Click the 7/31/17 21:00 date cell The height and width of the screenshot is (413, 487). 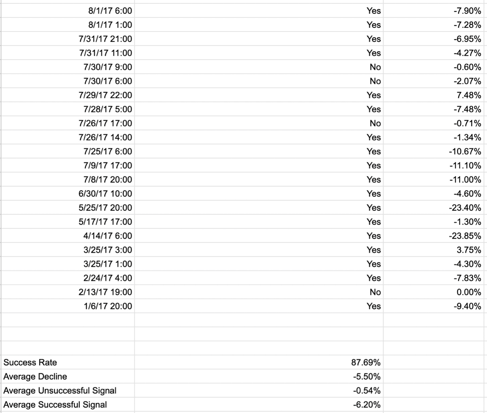(x=68, y=39)
